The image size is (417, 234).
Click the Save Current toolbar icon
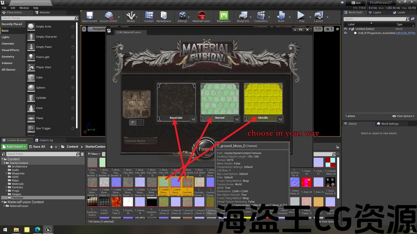[x=89, y=16]
